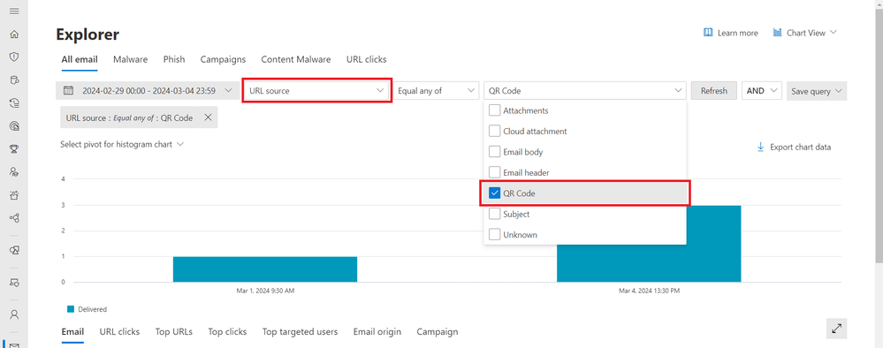Click the Refresh button
The height and width of the screenshot is (348, 883).
(x=714, y=91)
